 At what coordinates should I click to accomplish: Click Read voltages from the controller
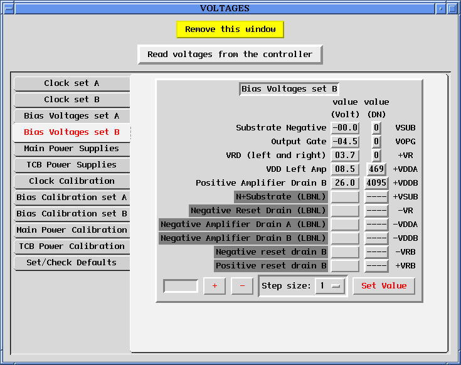point(230,55)
